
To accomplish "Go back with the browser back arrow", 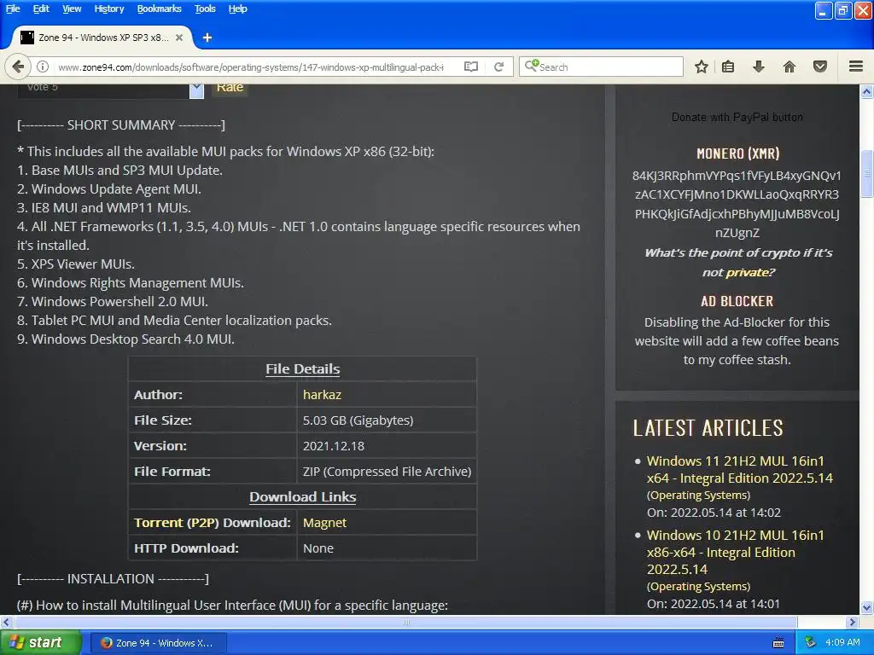I will [x=18, y=67].
